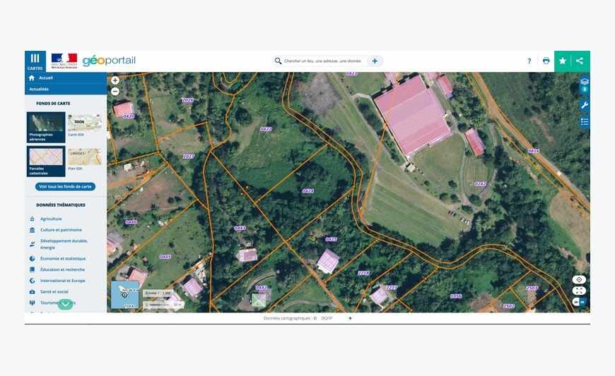Open the help question mark
The height and width of the screenshot is (376, 615).
(x=529, y=61)
